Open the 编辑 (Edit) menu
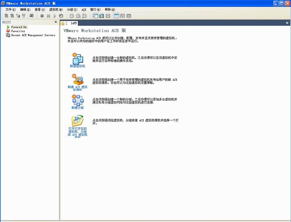This screenshot has height=222, width=291. (25, 10)
